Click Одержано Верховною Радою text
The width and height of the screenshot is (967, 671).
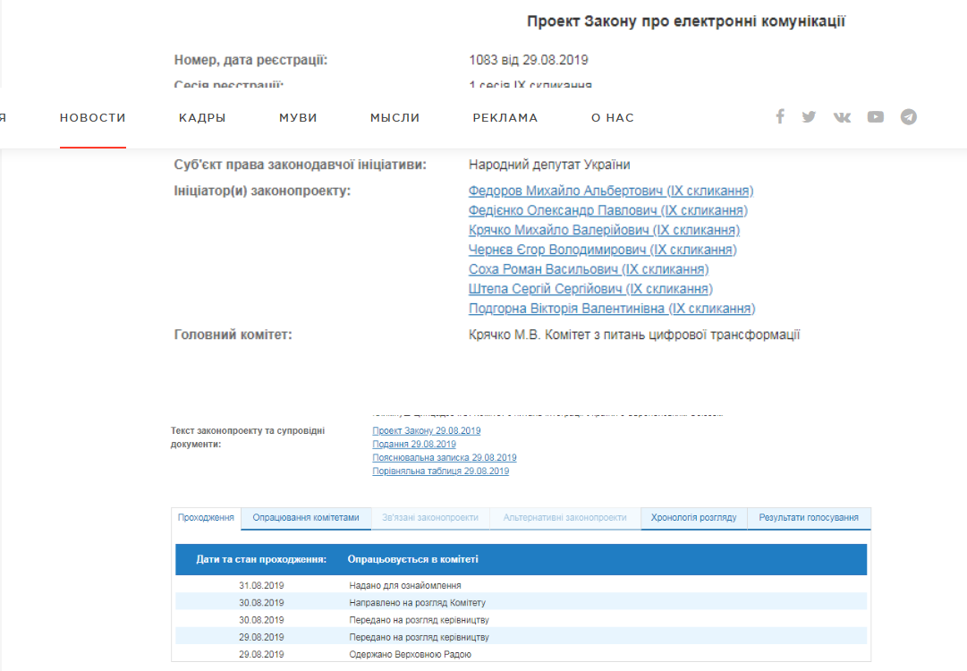click(x=410, y=654)
